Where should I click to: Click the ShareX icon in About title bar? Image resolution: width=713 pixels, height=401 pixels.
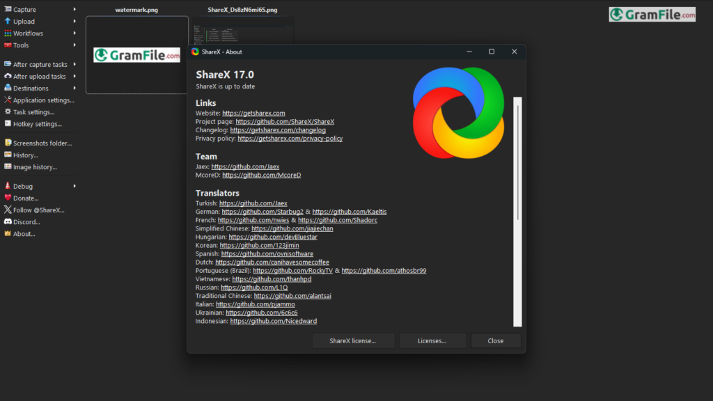point(195,52)
